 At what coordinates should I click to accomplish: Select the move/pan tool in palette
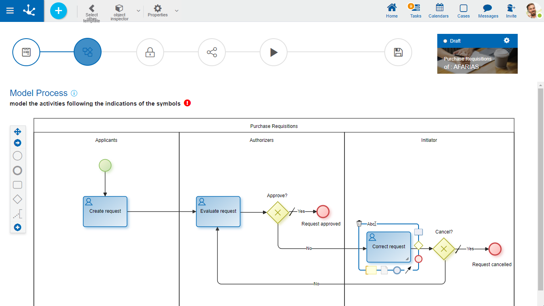pyautogui.click(x=18, y=131)
